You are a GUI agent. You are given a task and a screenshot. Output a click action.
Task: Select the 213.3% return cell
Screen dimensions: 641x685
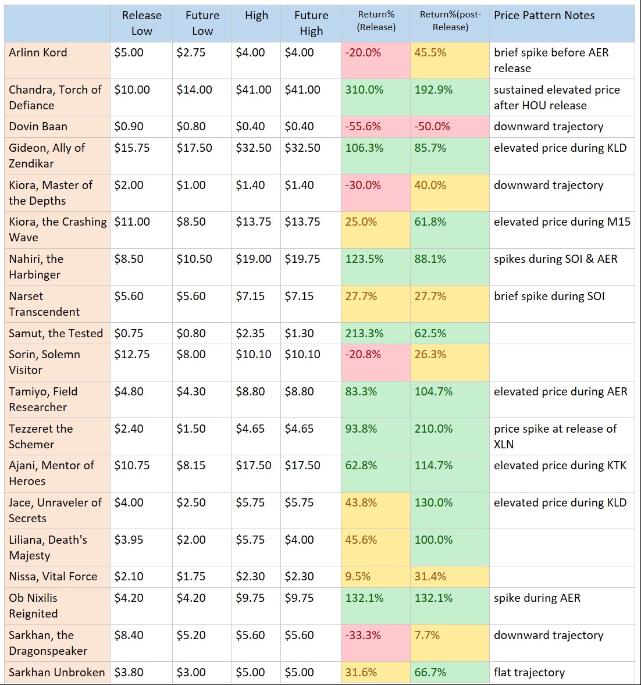[365, 333]
